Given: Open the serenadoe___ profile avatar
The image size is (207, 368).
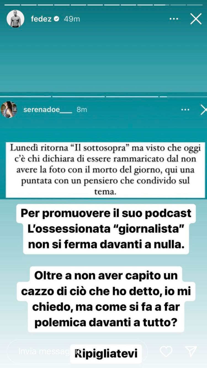Looking at the screenshot, I should click(9, 110).
